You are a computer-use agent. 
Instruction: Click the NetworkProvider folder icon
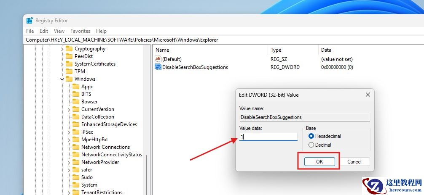pos(76,162)
